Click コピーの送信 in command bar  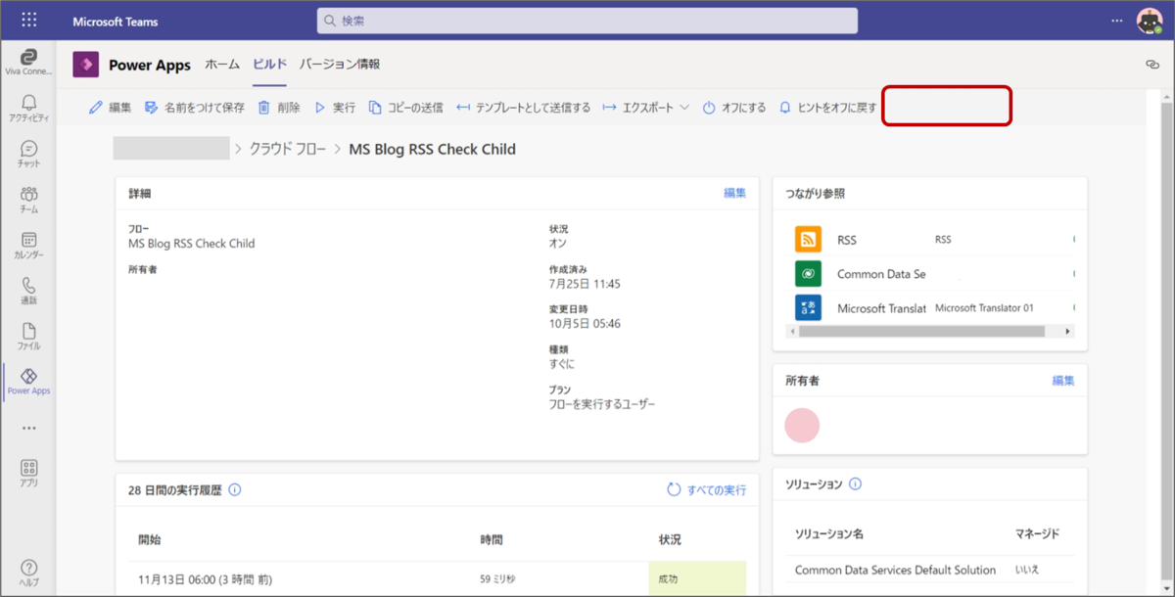coord(405,108)
